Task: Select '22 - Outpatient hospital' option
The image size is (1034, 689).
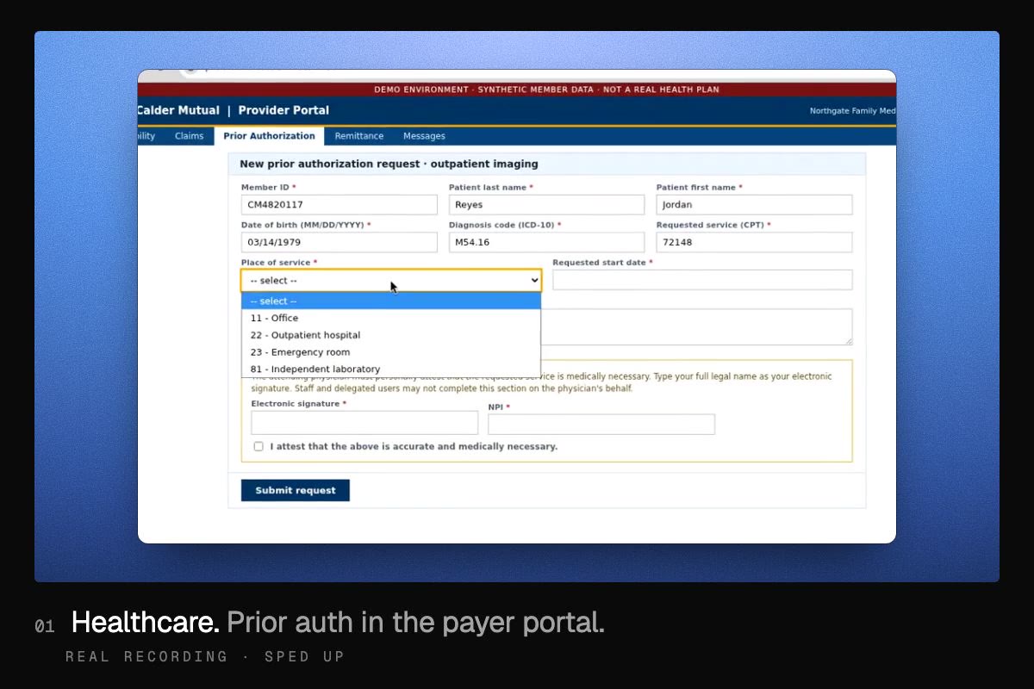Action: point(391,335)
